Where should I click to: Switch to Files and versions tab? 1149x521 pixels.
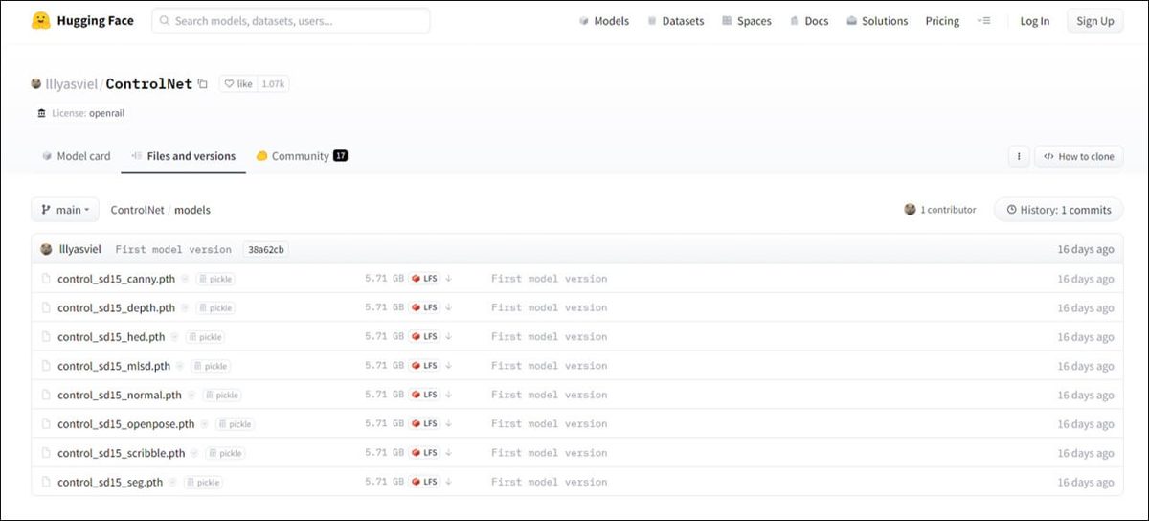pyautogui.click(x=183, y=156)
